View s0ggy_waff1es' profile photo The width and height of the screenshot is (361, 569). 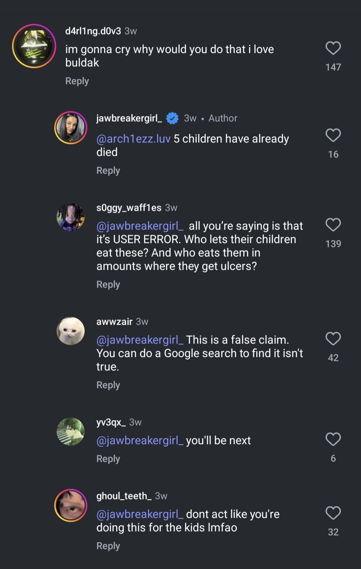pos(71,217)
